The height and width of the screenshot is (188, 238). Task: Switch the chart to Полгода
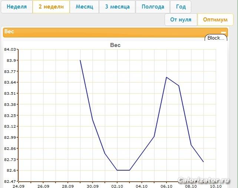tap(153, 7)
